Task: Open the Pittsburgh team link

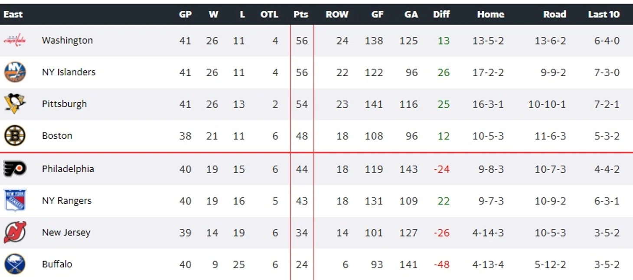Action: coord(64,104)
